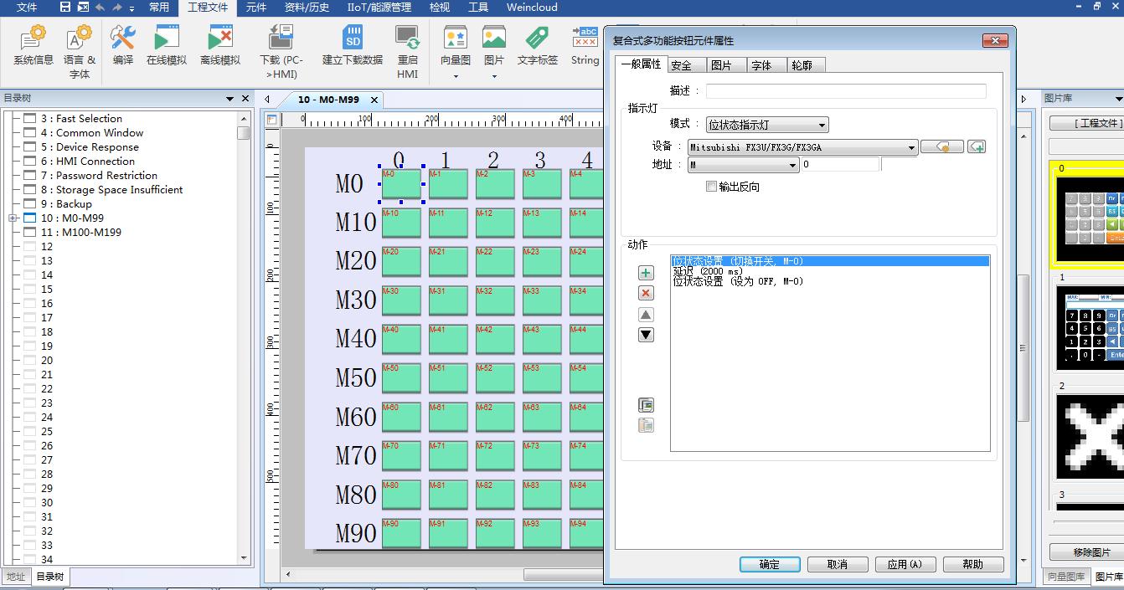Image resolution: width=1124 pixels, height=590 pixels.
Task: Open the 模式 mode dropdown
Action: (766, 125)
